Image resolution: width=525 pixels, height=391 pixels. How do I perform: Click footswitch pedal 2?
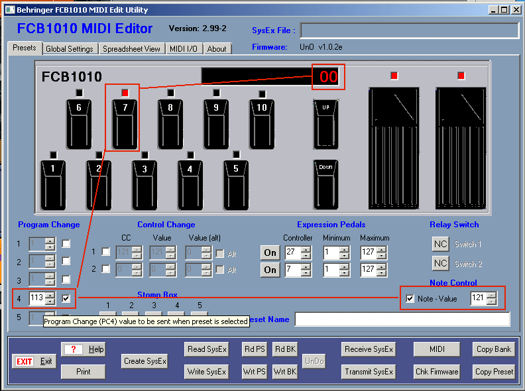click(99, 185)
